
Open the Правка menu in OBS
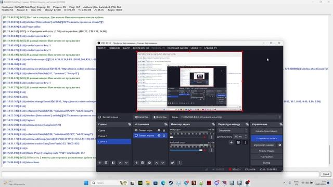pyautogui.click(x=114, y=48)
